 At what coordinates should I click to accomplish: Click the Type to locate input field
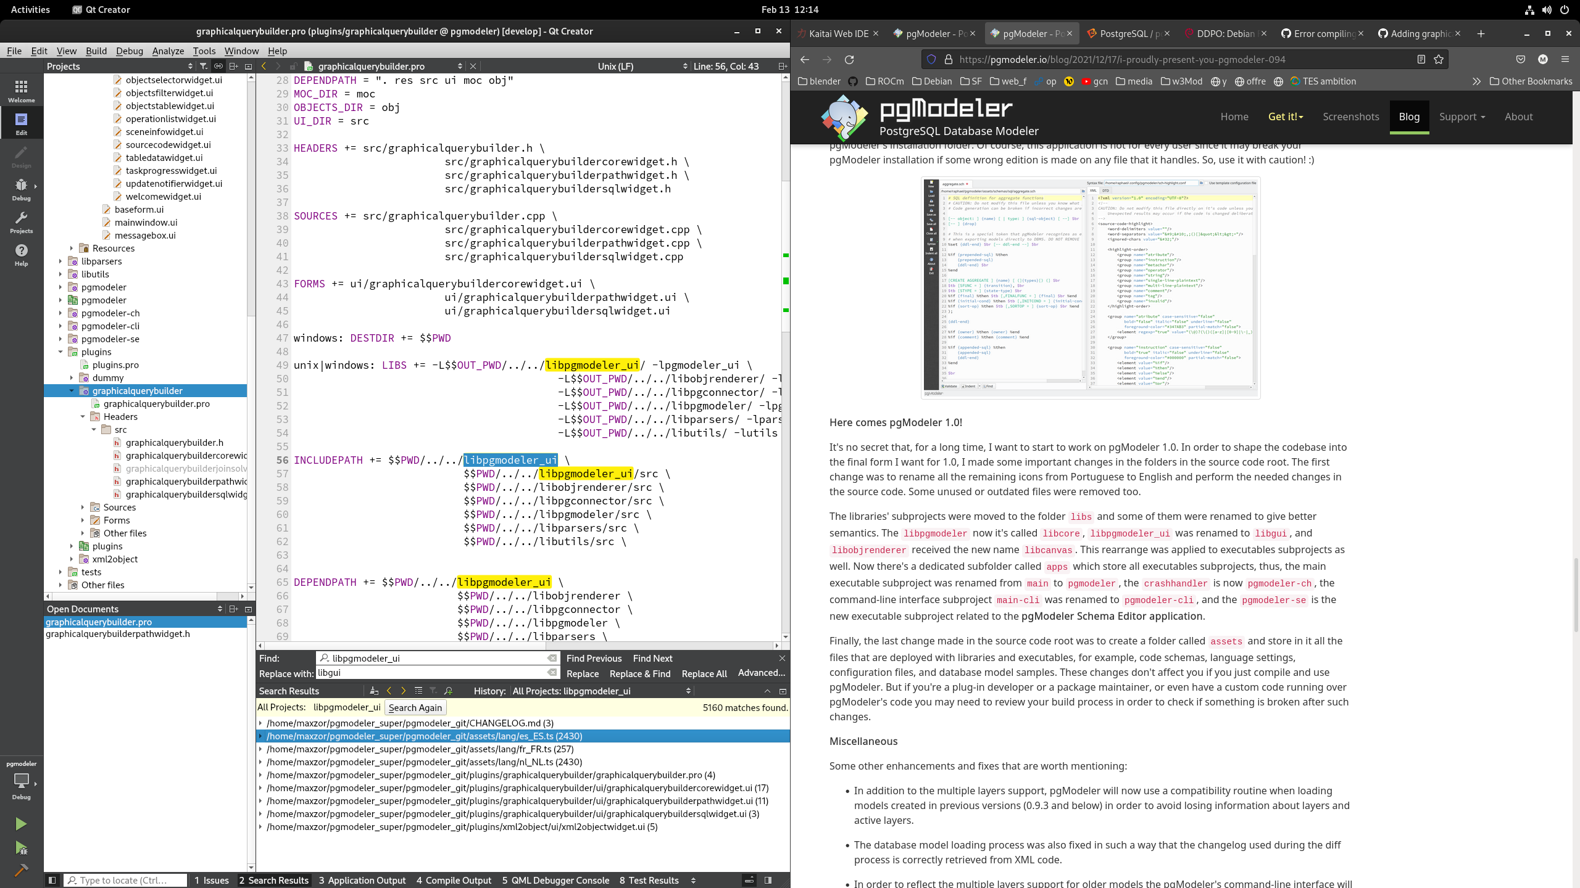(123, 880)
